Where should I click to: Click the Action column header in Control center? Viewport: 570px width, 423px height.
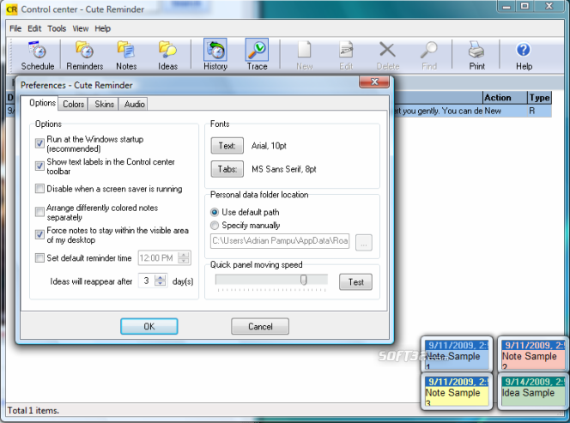click(x=505, y=98)
